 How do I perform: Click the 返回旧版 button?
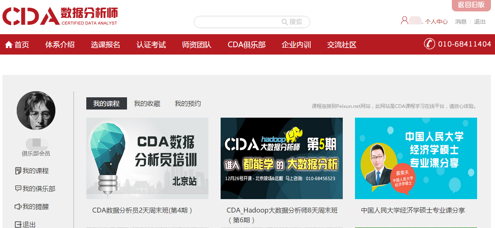pos(471,5)
